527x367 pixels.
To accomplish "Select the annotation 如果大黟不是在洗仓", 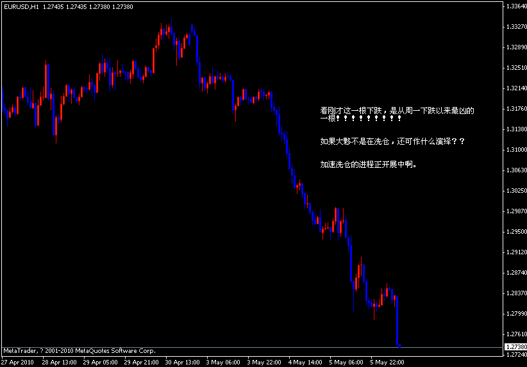I will [392, 142].
